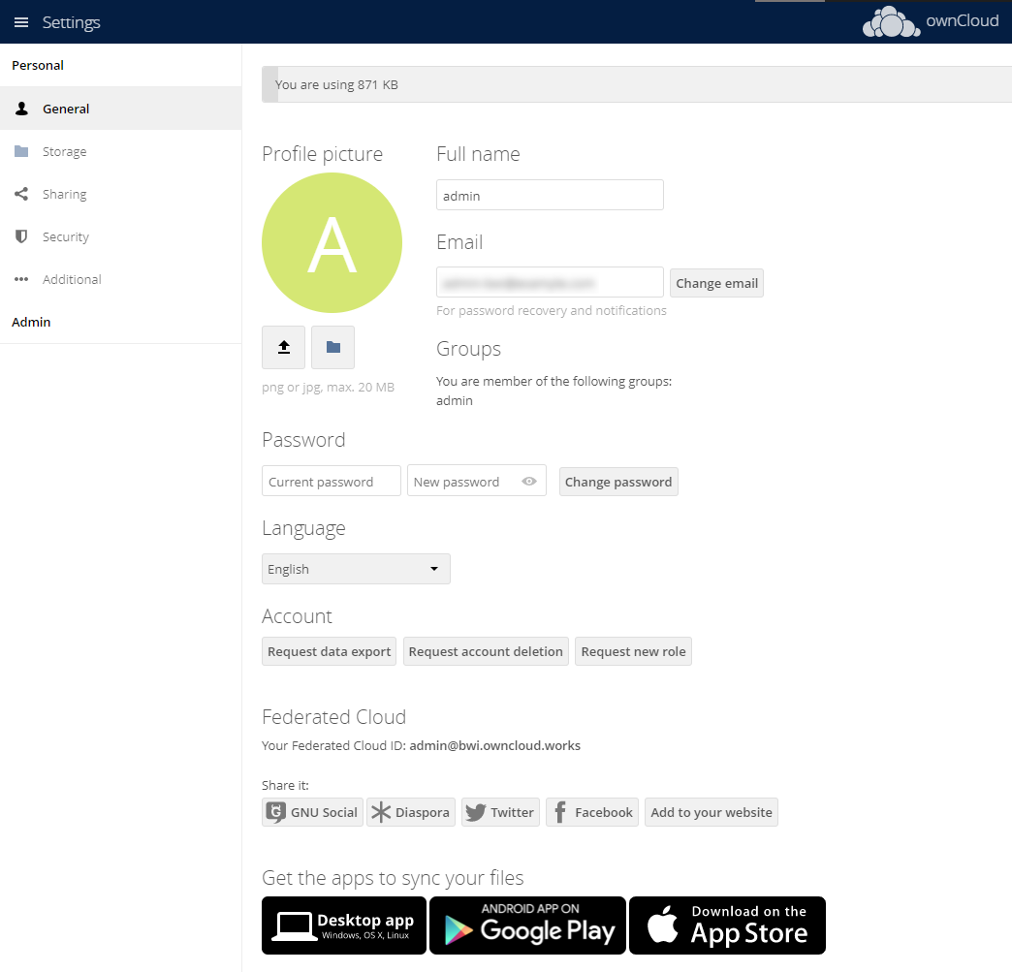Pick profile picture from files via folder icon
The width and height of the screenshot is (1012, 972).
pos(332,347)
